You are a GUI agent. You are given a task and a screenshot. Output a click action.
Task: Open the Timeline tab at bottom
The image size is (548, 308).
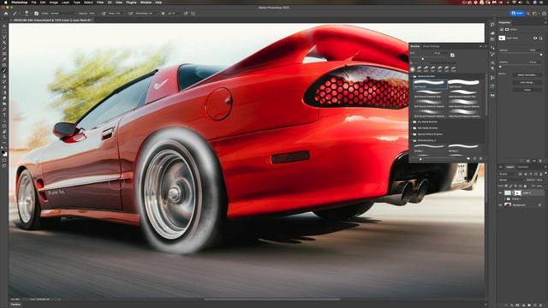(15, 305)
